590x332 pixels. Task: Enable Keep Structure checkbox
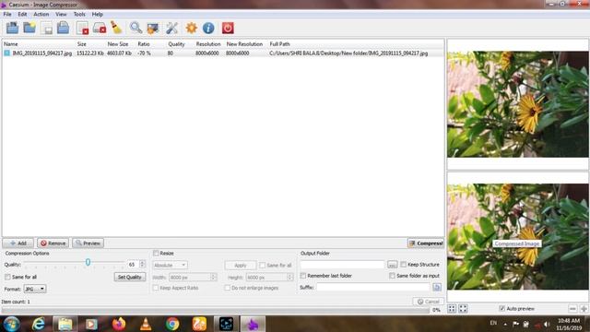pyautogui.click(x=404, y=265)
